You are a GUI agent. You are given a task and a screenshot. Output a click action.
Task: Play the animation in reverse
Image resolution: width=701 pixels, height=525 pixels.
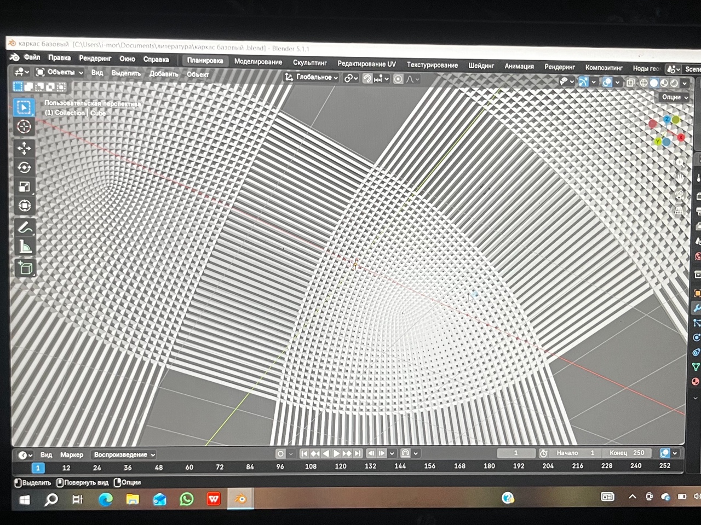tap(326, 453)
